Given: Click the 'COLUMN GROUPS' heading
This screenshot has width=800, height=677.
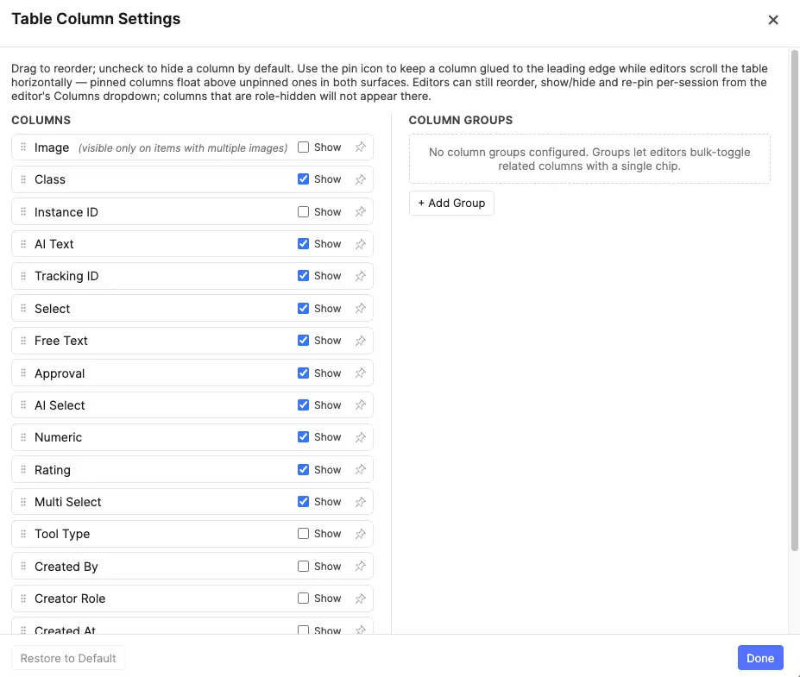Looking at the screenshot, I should [x=460, y=121].
